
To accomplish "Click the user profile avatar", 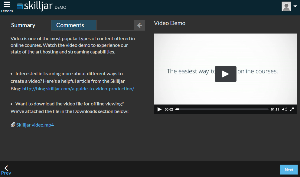I will (x=286, y=6).
